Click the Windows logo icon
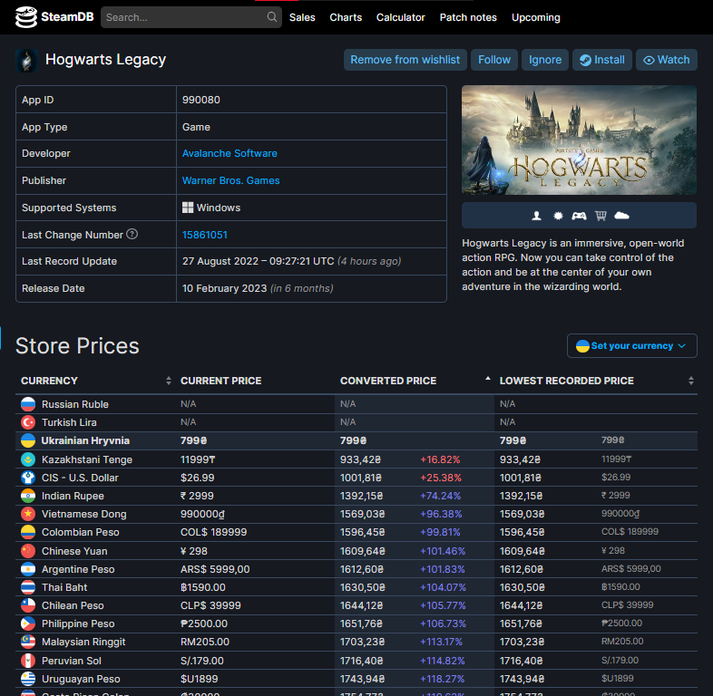Viewport: 713px width, 696px height. (188, 208)
